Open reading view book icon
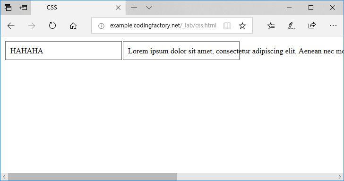Screen dimensions: 344x181 point(227,26)
